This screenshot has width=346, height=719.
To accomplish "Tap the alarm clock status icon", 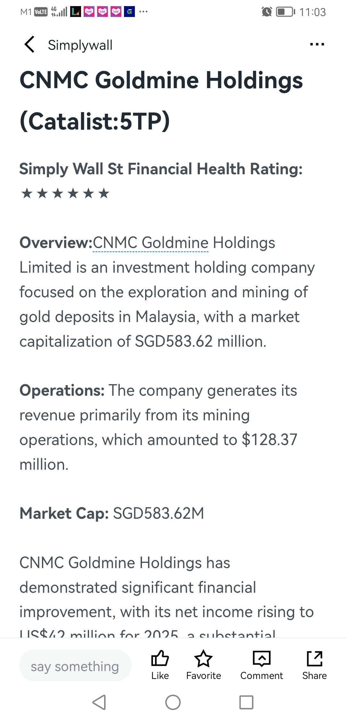I will pyautogui.click(x=267, y=12).
